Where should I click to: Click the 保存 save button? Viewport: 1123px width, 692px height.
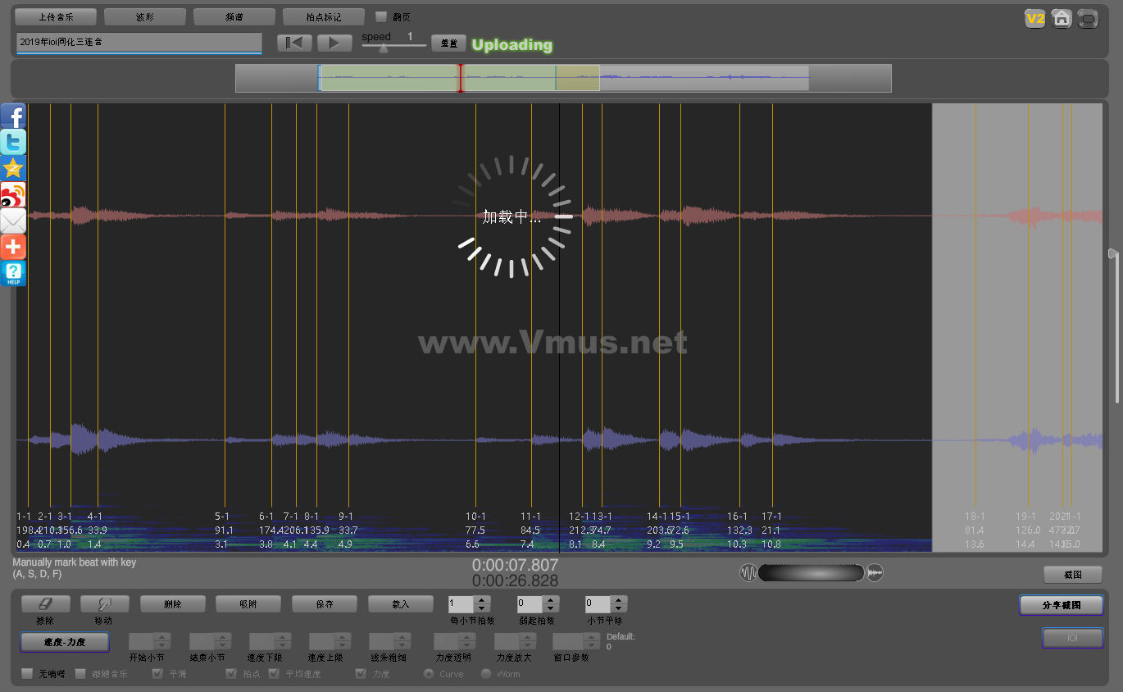[325, 604]
